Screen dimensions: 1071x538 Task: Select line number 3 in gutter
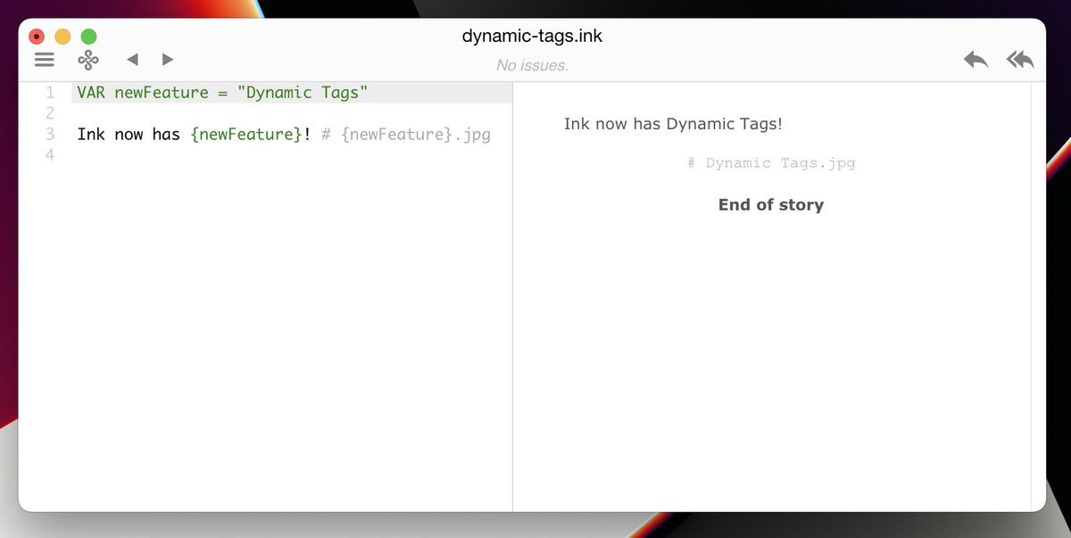(x=50, y=135)
